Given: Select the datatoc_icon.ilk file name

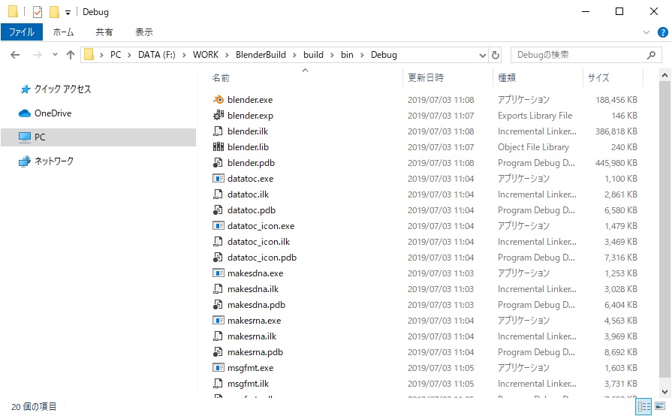Looking at the screenshot, I should [258, 242].
